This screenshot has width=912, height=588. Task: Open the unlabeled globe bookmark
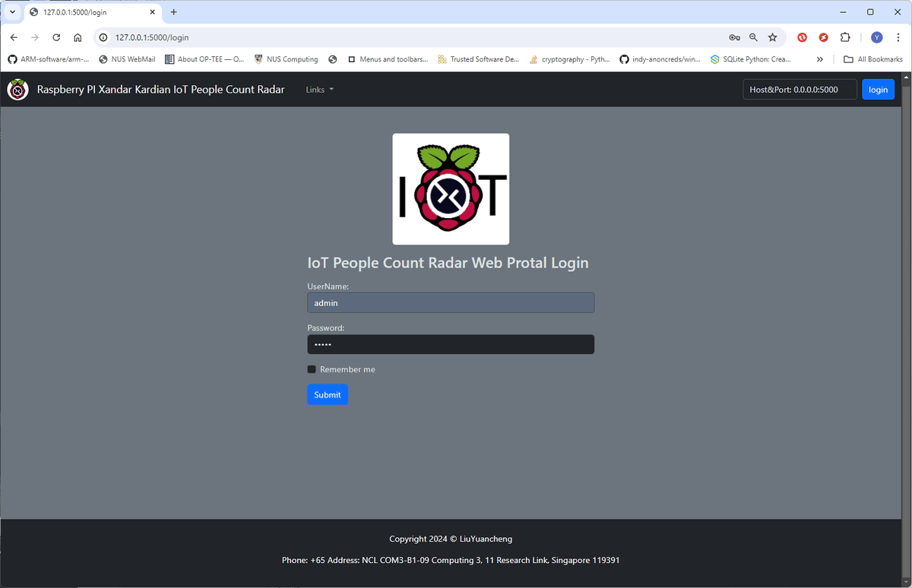pos(333,59)
